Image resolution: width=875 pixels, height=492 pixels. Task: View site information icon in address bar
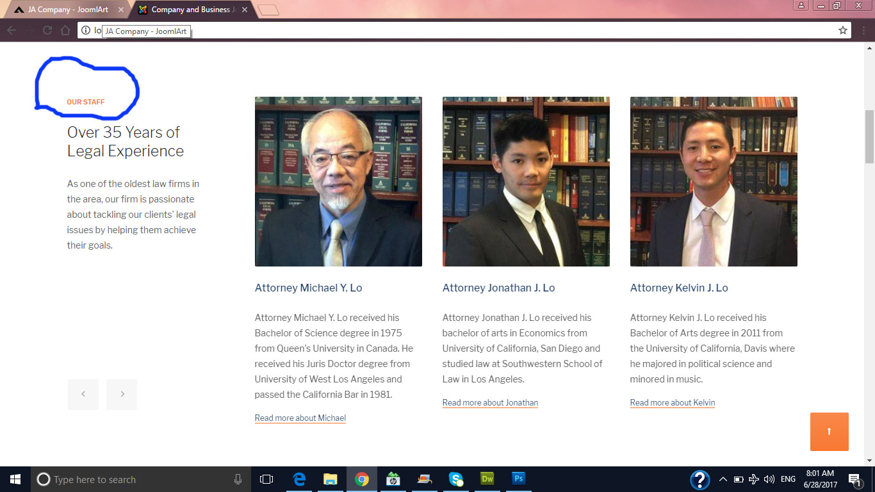click(86, 30)
